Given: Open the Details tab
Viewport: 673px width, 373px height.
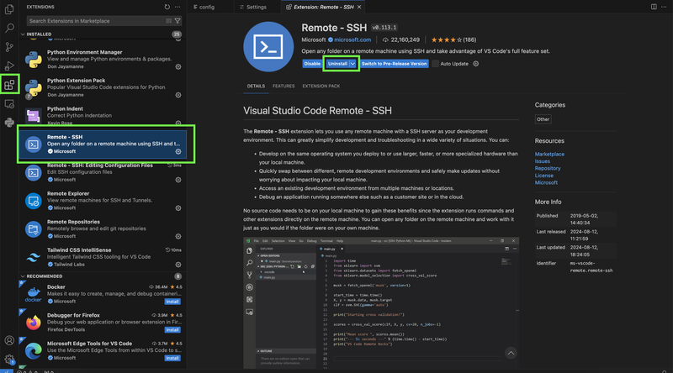Looking at the screenshot, I should [256, 87].
